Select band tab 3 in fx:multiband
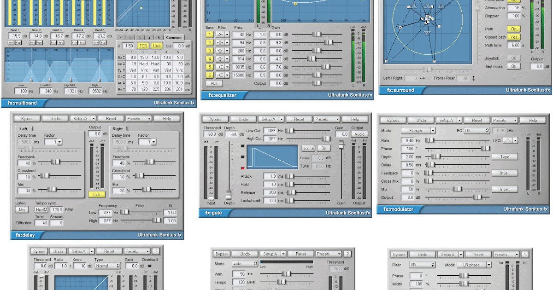The width and height of the screenshot is (553, 290). [x=139, y=37]
